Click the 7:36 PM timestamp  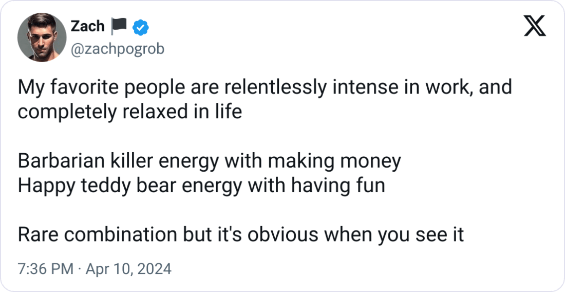(x=45, y=269)
